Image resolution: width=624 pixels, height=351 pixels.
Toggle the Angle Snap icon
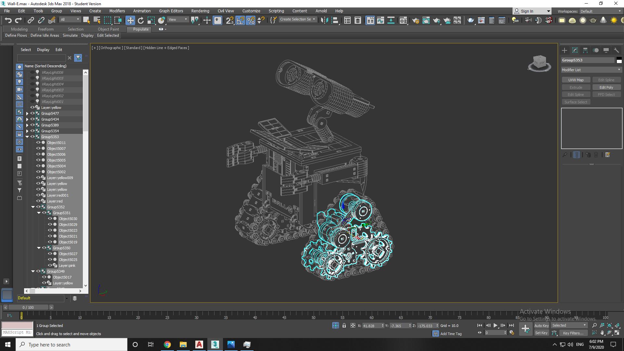tap(240, 20)
